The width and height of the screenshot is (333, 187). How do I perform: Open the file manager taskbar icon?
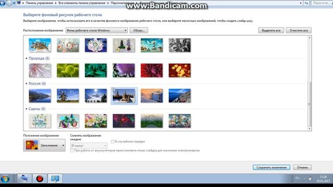[24, 179]
